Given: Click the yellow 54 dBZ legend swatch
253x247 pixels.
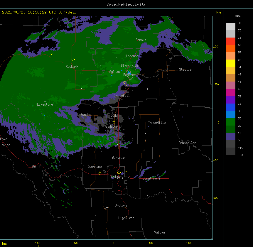Looking at the screenshot, I should click(231, 63).
